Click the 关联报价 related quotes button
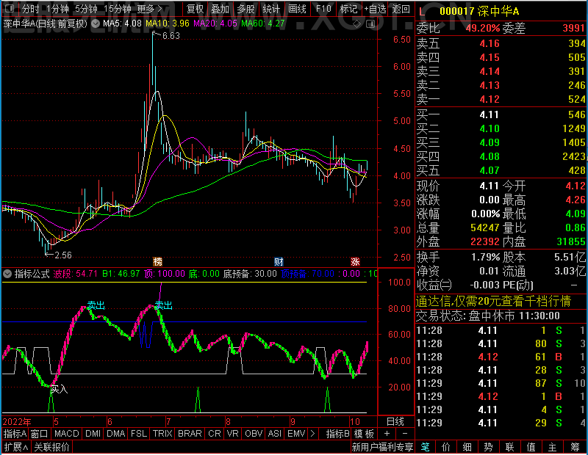 coord(51,447)
